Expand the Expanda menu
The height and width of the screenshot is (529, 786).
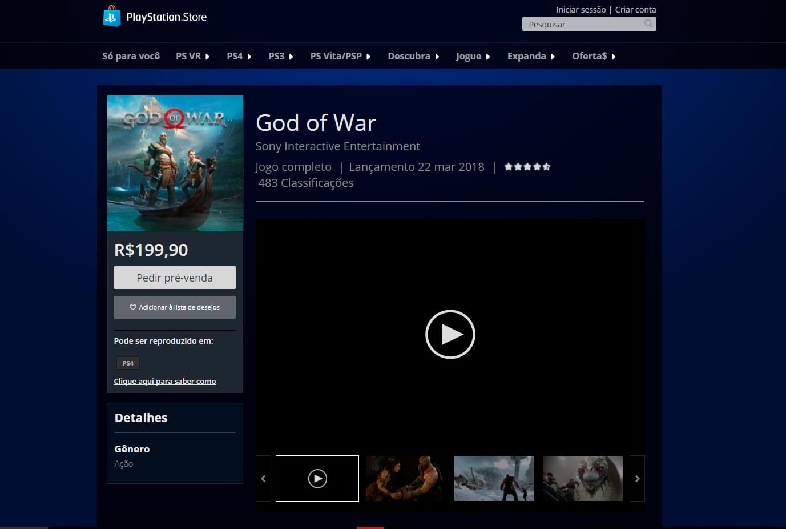click(531, 56)
